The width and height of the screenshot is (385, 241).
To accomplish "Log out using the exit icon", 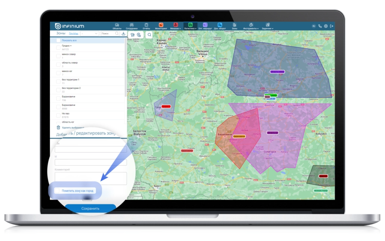I will pos(332,26).
